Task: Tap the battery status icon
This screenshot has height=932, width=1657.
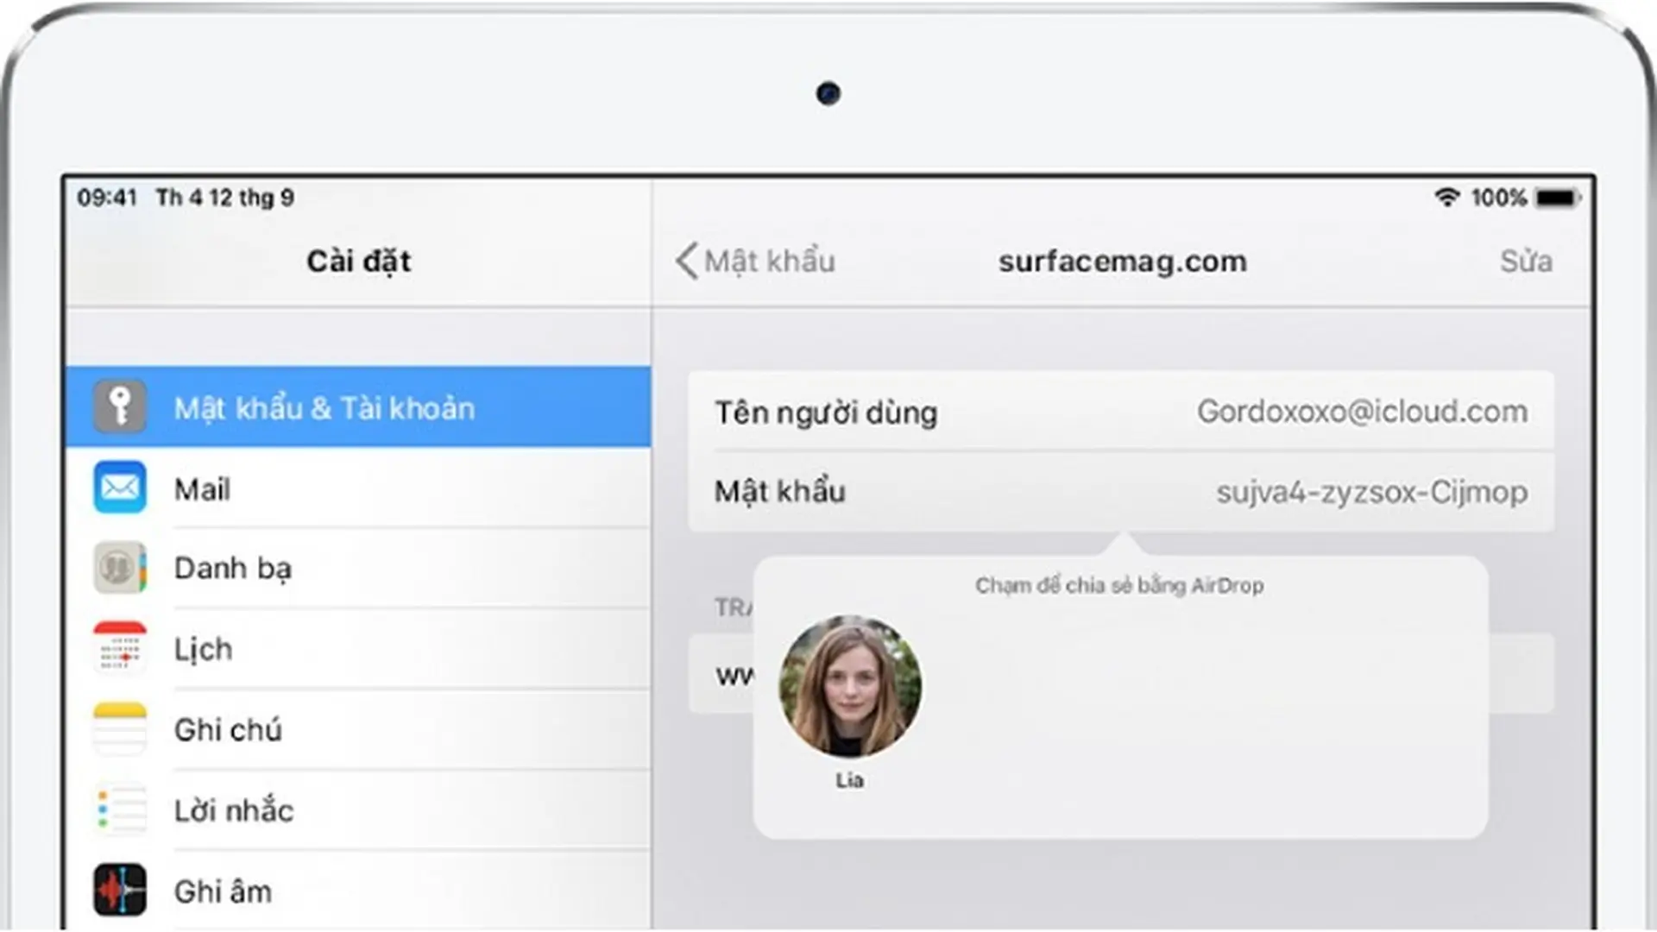Action: tap(1558, 198)
